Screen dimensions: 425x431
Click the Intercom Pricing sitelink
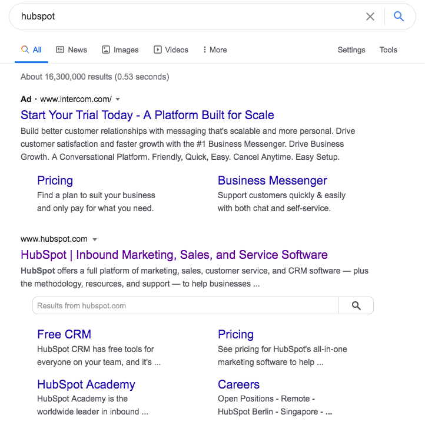tap(55, 180)
